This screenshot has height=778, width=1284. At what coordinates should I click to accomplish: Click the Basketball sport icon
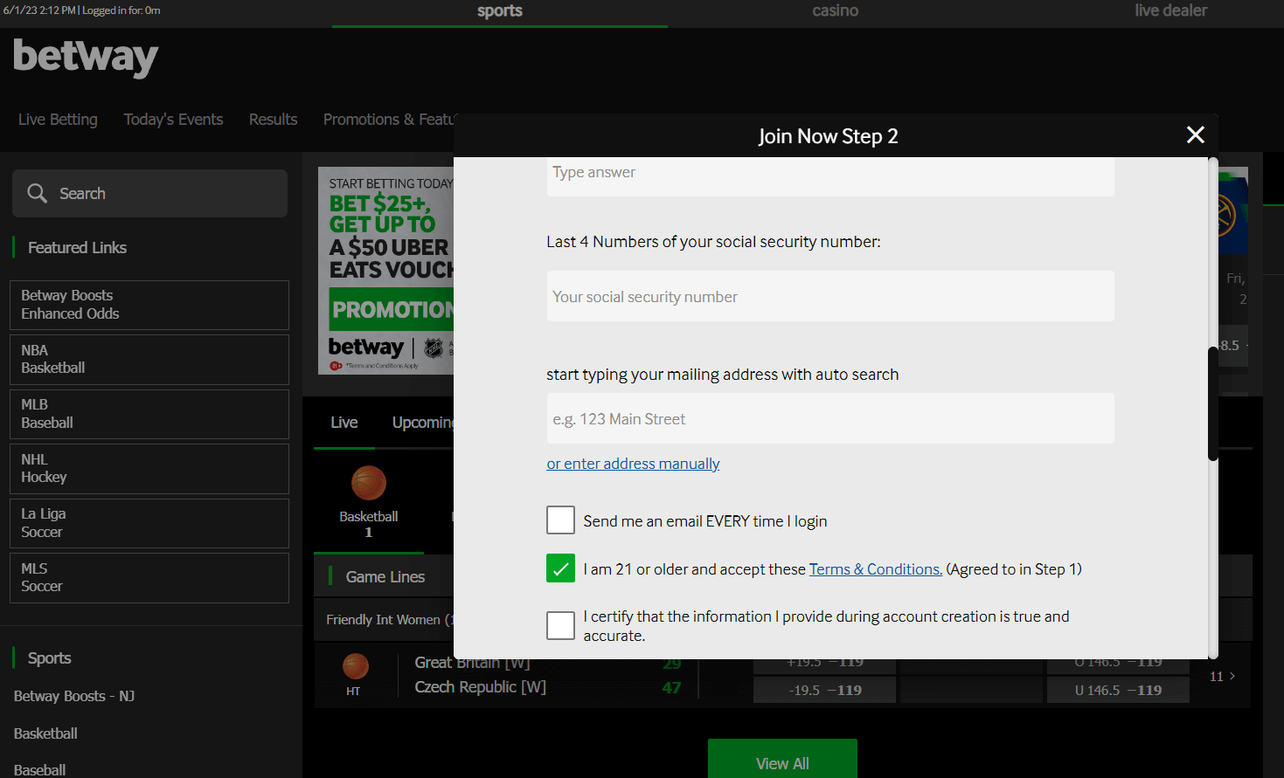coord(368,483)
